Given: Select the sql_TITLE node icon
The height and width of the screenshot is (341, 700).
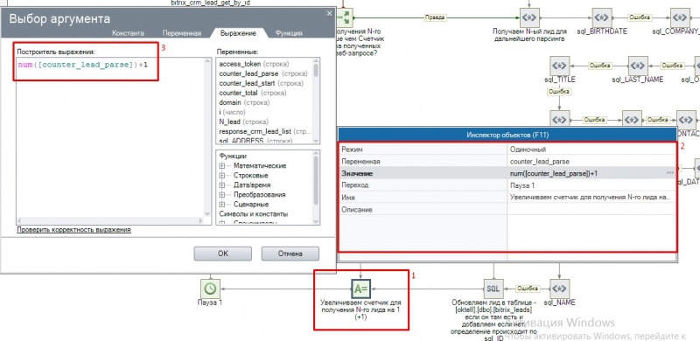Looking at the screenshot, I should 560,66.
